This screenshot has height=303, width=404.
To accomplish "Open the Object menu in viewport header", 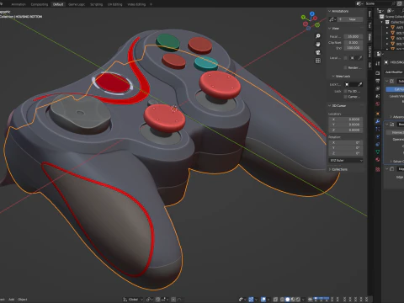I will [23, 300].
